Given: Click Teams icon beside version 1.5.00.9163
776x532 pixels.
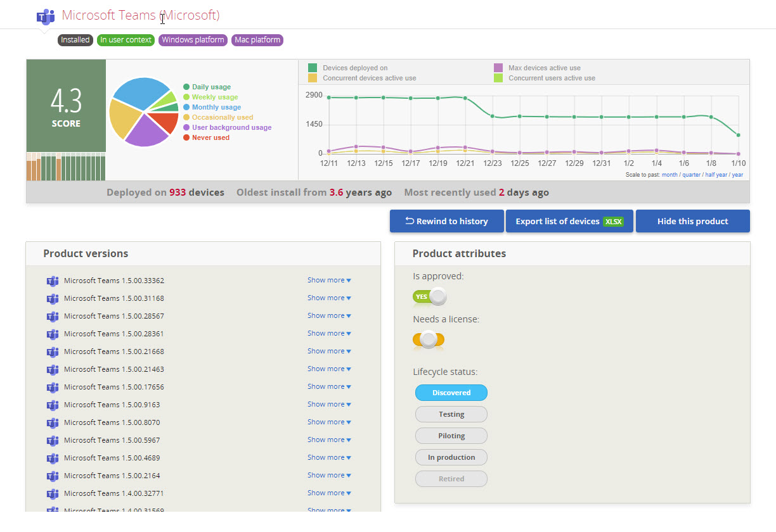Looking at the screenshot, I should 53,405.
